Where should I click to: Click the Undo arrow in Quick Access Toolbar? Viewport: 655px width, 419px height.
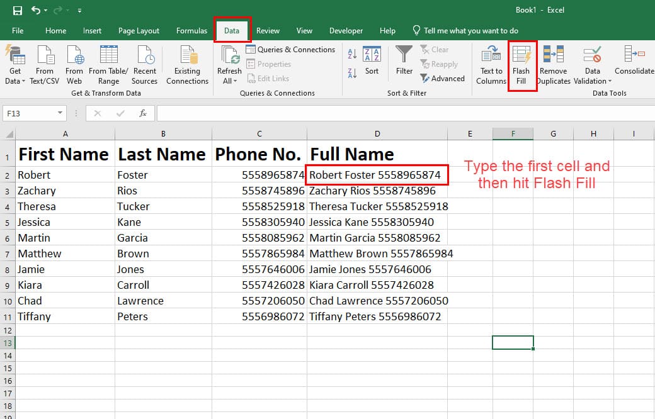point(37,10)
